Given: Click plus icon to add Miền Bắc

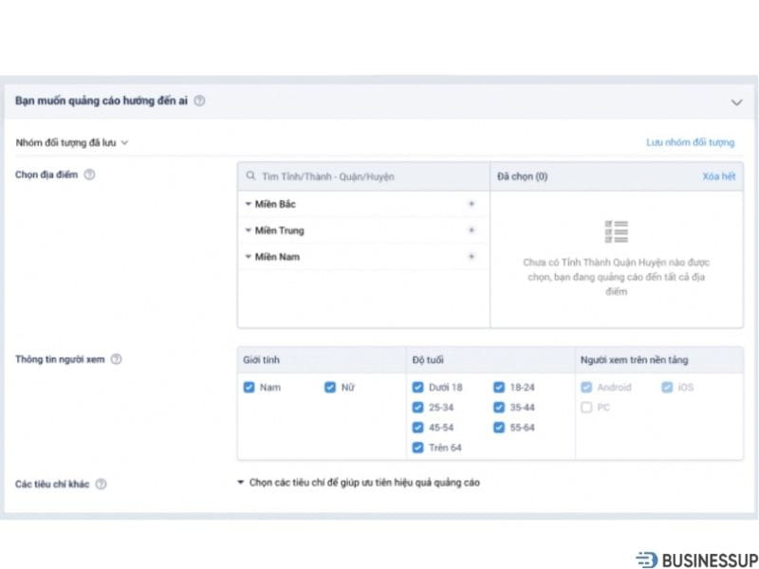Looking at the screenshot, I should [472, 204].
